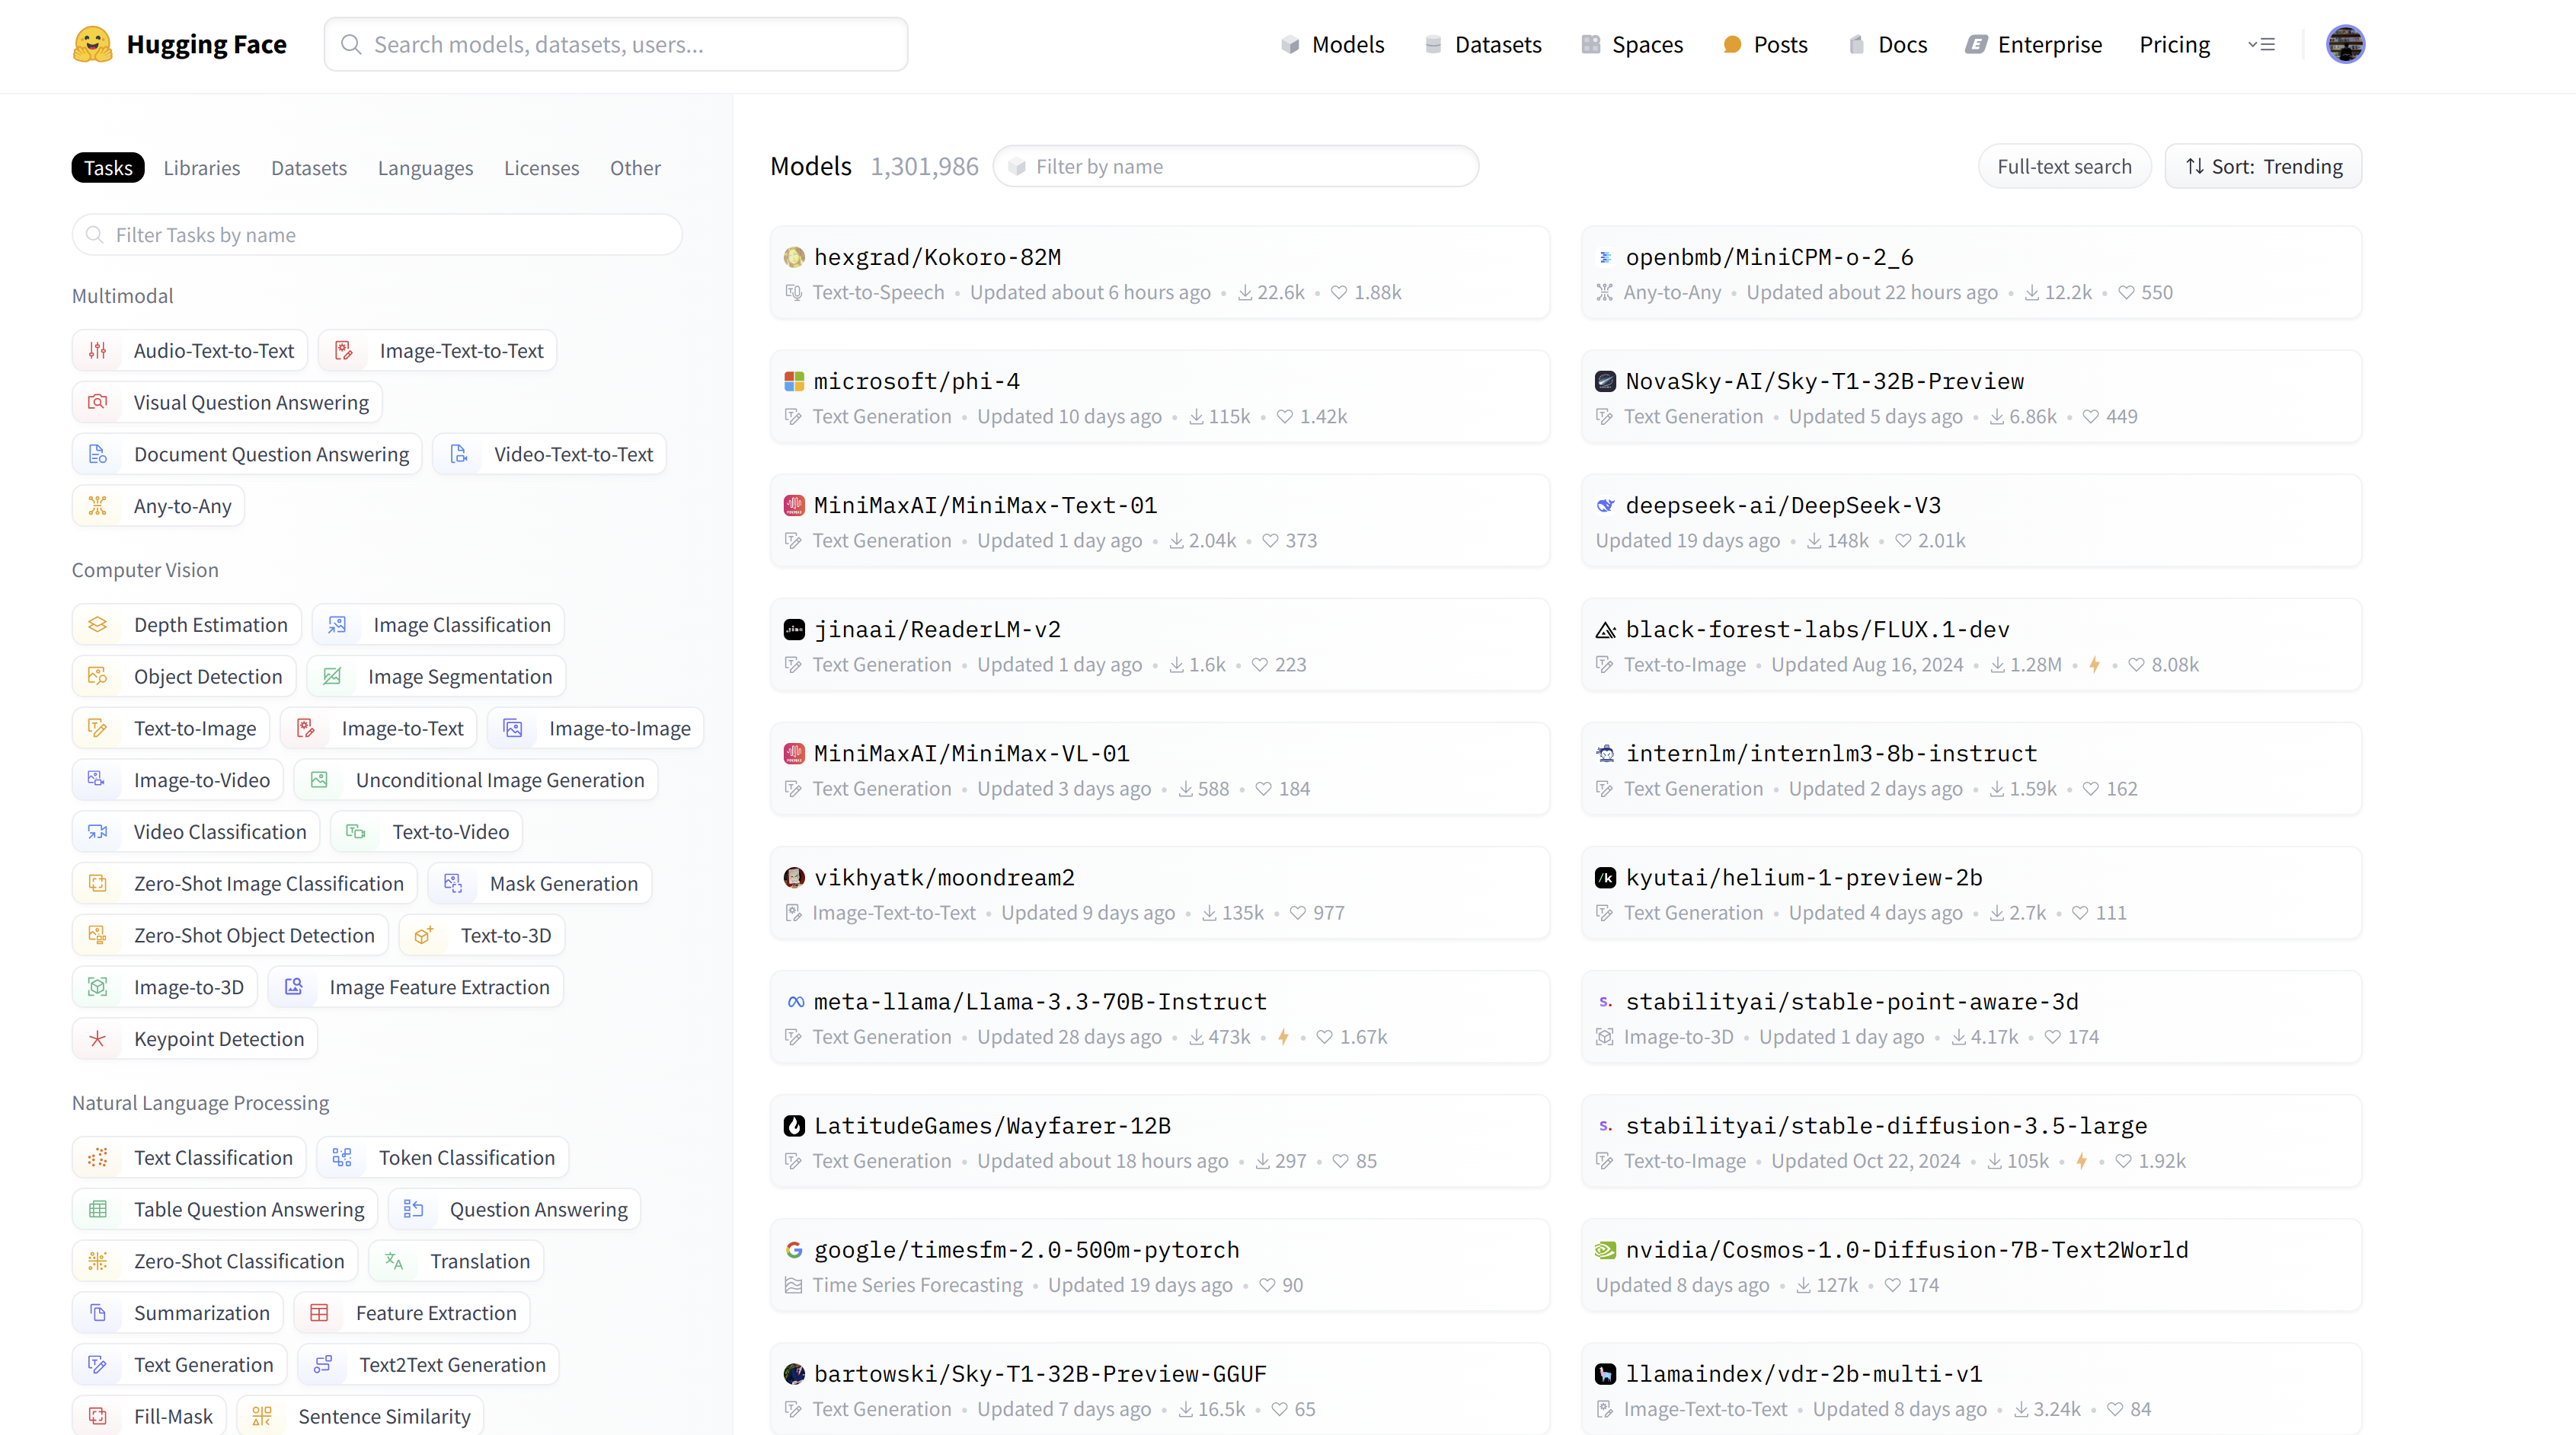Filter by Fill-Mask task
The height and width of the screenshot is (1435, 2576).
[x=149, y=1416]
